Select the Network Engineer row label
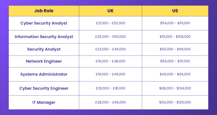Screen dimensions: 217x115 [44, 61]
